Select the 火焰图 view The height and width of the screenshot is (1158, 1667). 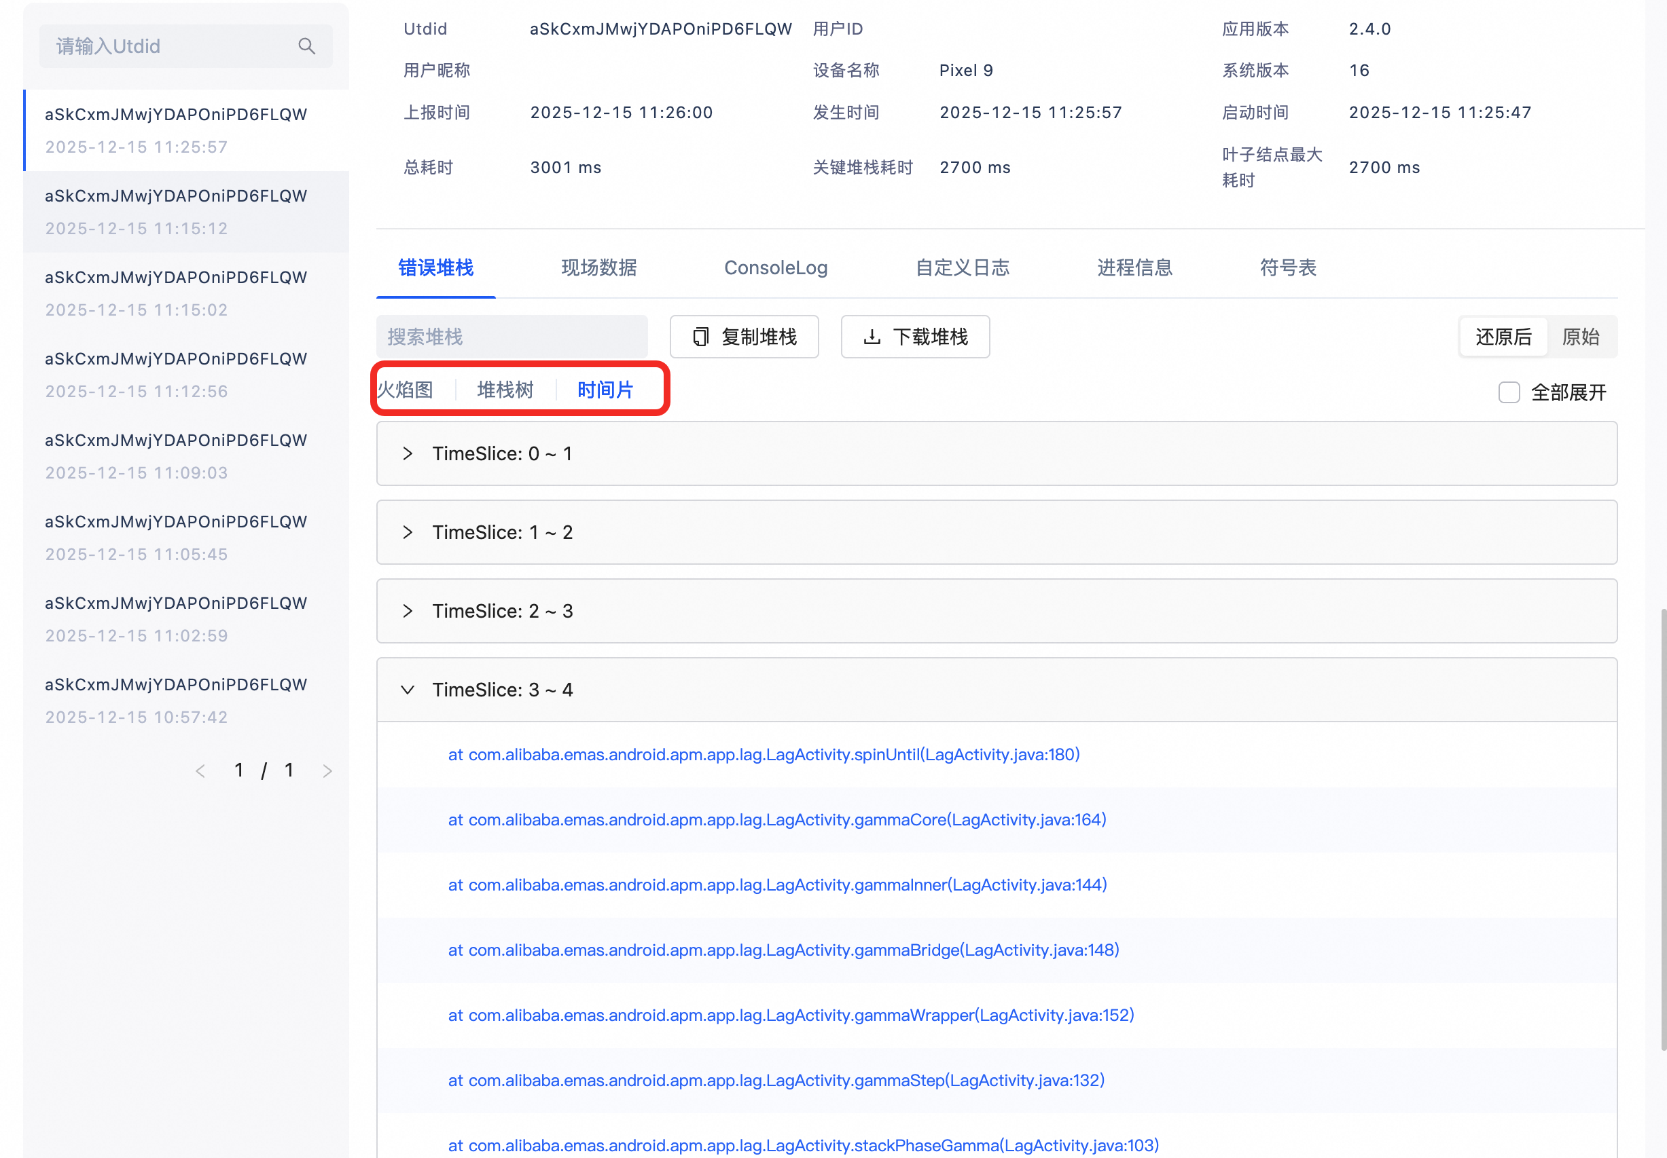pyautogui.click(x=406, y=390)
